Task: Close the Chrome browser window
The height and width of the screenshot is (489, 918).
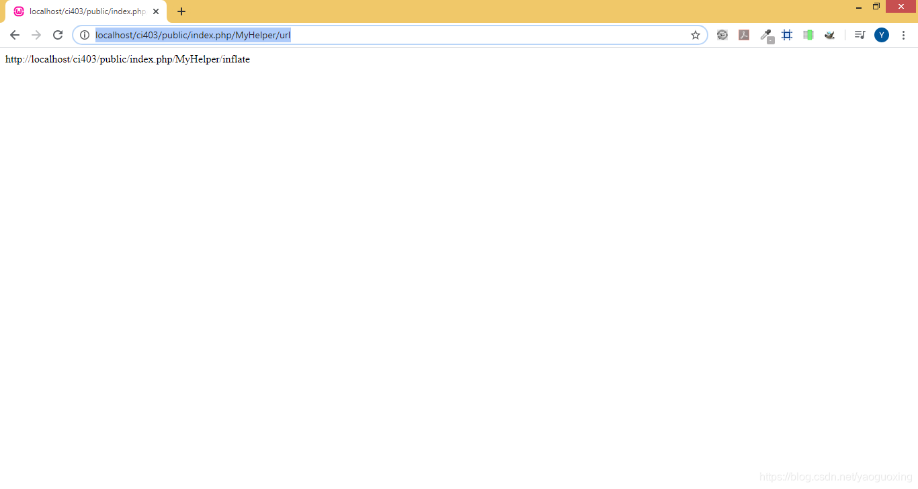Action: 901,7
